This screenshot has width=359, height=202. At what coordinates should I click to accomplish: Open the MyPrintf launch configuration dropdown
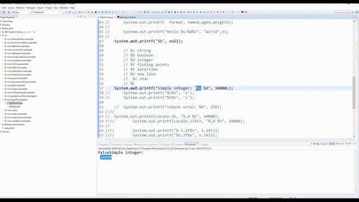tap(47, 12)
